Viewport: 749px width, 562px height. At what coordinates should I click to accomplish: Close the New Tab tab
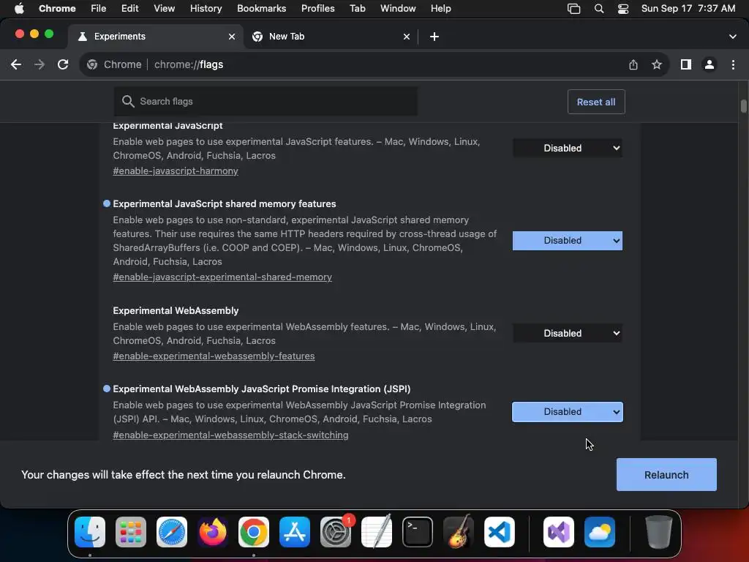[x=407, y=37]
